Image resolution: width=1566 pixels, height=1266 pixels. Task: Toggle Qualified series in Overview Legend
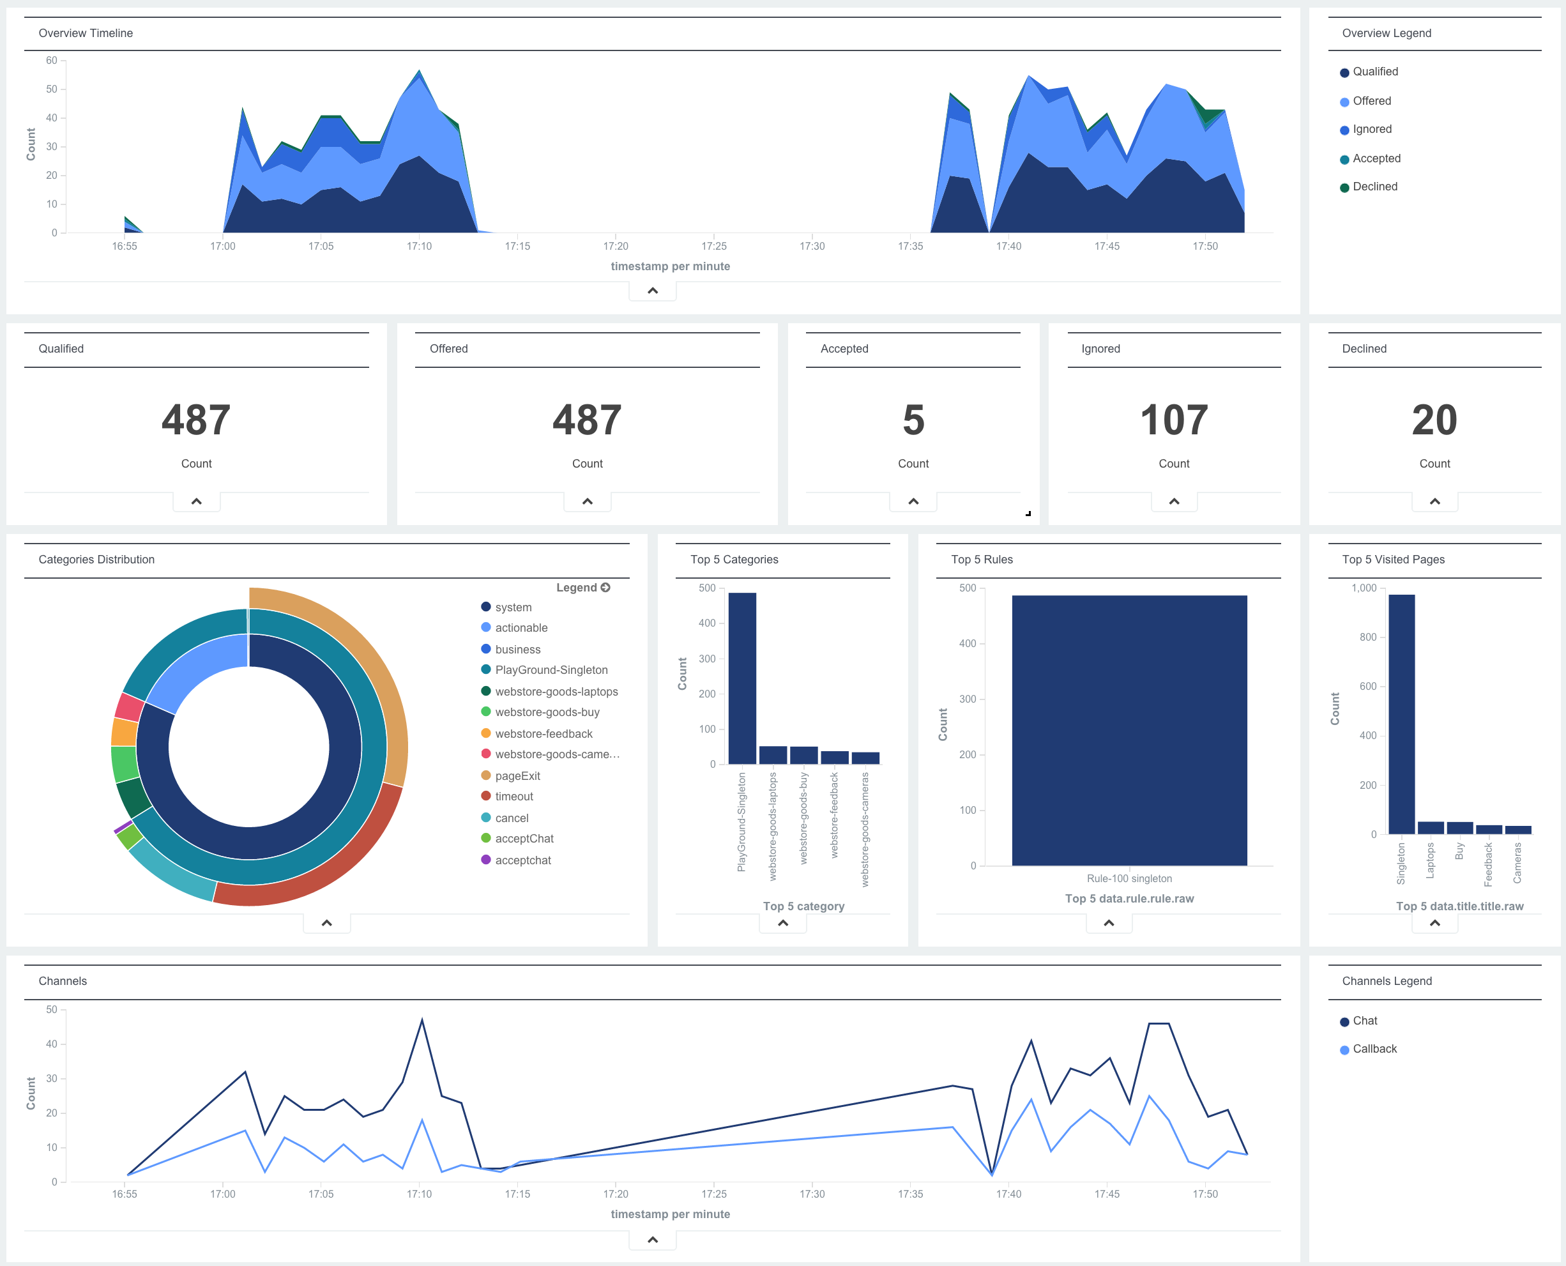tap(1374, 72)
